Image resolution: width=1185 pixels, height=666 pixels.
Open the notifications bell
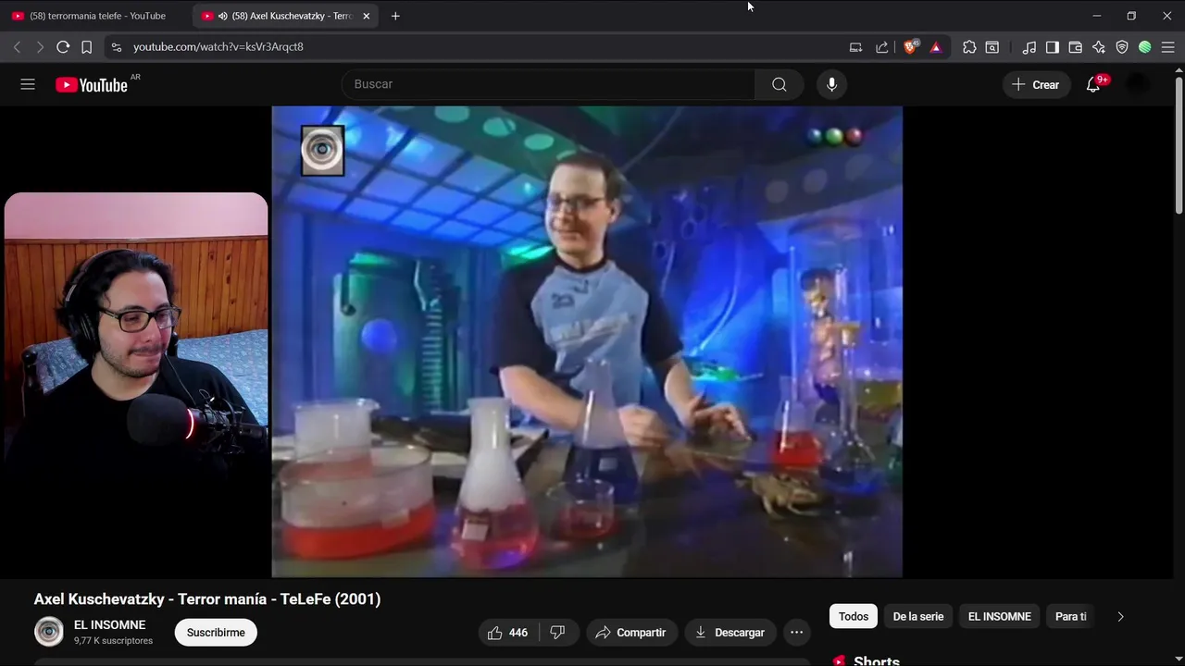pyautogui.click(x=1093, y=84)
